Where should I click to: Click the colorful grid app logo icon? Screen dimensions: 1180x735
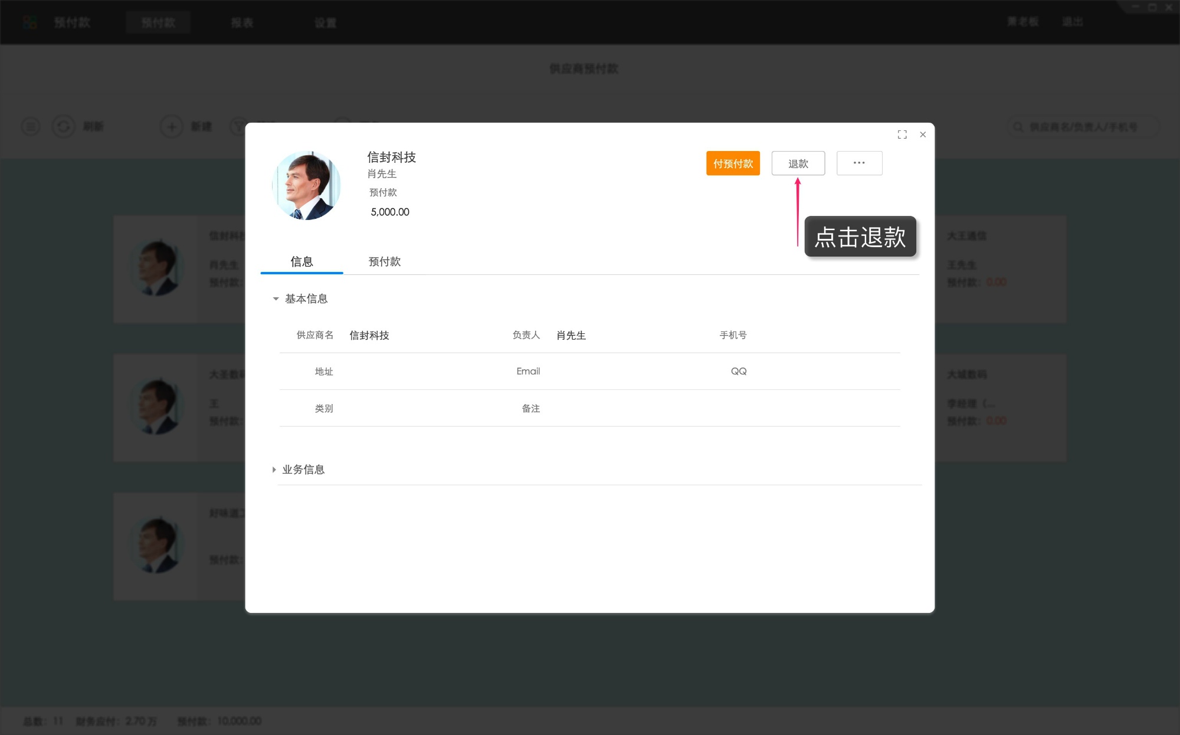pyautogui.click(x=28, y=22)
